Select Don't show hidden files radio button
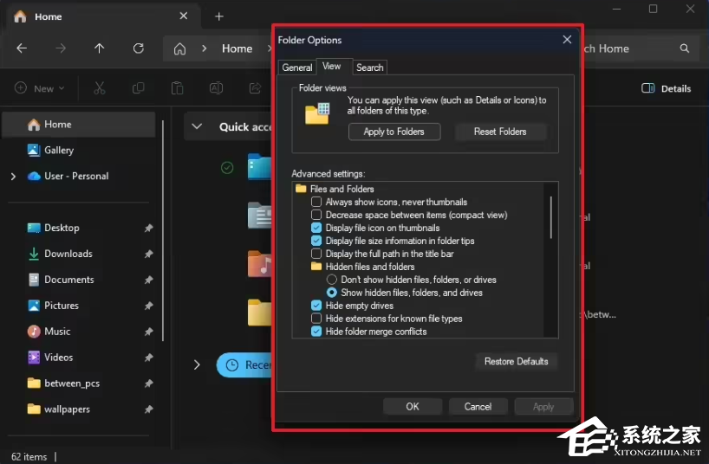The image size is (709, 464). [332, 280]
